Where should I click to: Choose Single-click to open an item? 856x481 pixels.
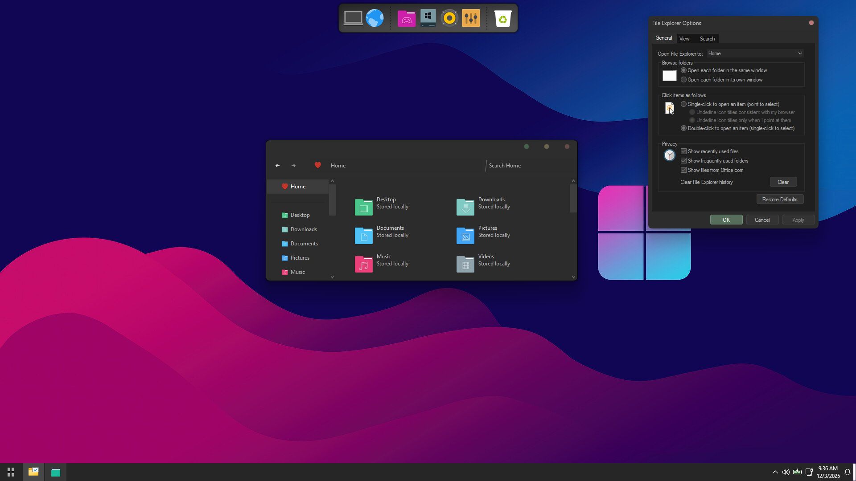683,104
